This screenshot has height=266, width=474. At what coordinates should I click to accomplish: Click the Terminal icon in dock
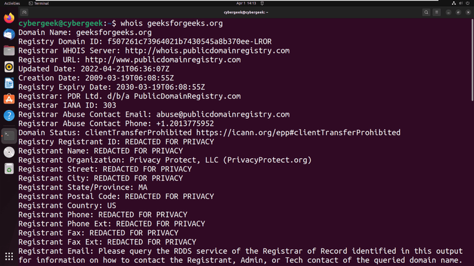[x=9, y=135]
